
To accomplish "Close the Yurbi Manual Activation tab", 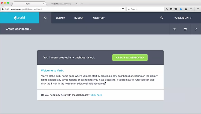I will pos(77,4).
